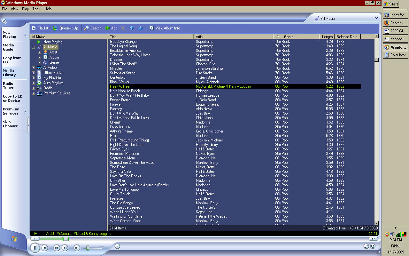Collapse the All Music tree node
The height and width of the screenshot is (256, 409).
(x=33, y=47)
